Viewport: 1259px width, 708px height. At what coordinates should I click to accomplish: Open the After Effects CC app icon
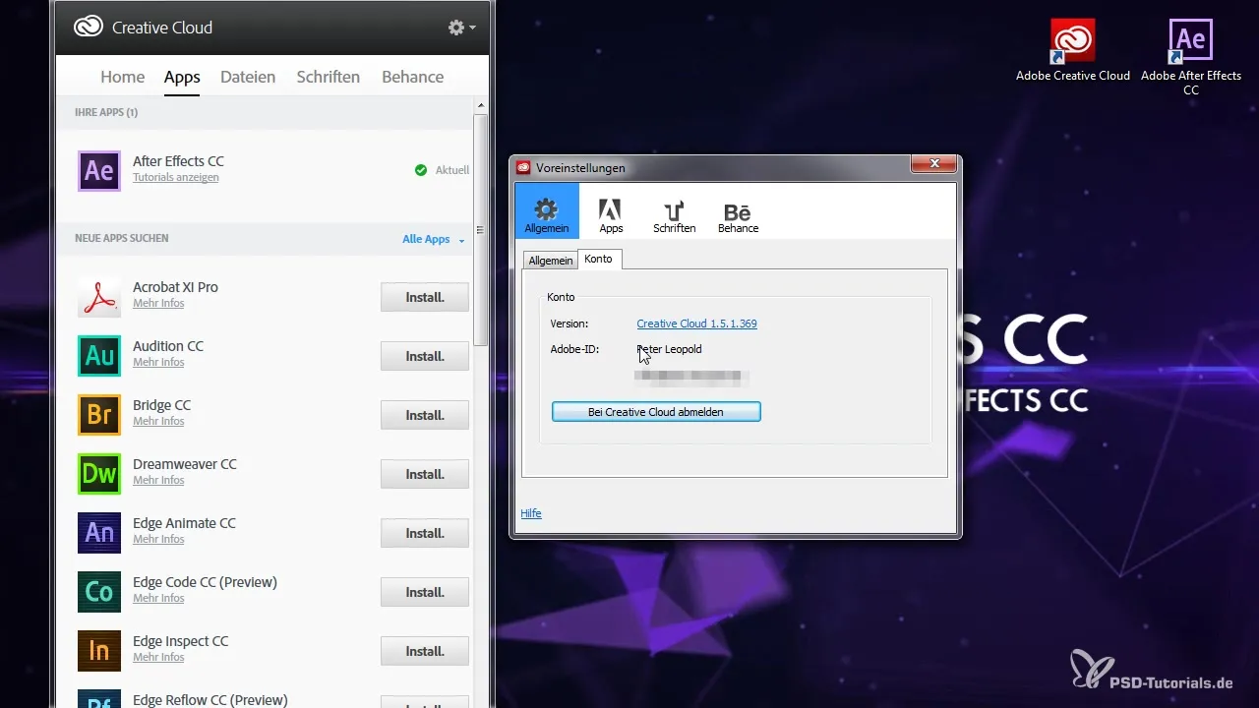point(99,170)
